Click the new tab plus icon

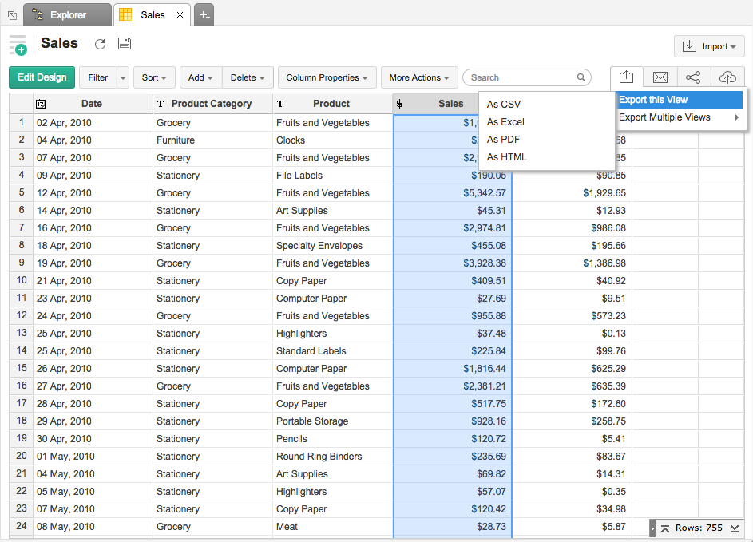coord(204,14)
